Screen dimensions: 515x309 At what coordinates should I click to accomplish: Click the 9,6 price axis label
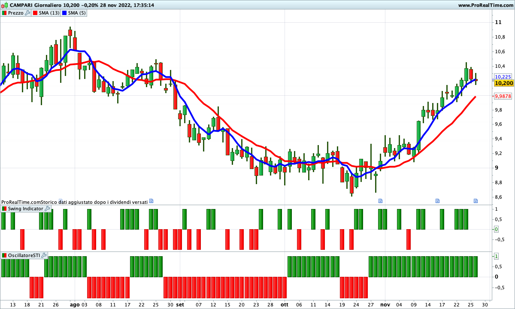coord(498,124)
